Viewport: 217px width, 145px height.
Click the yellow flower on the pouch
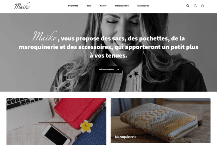[x=86, y=126]
